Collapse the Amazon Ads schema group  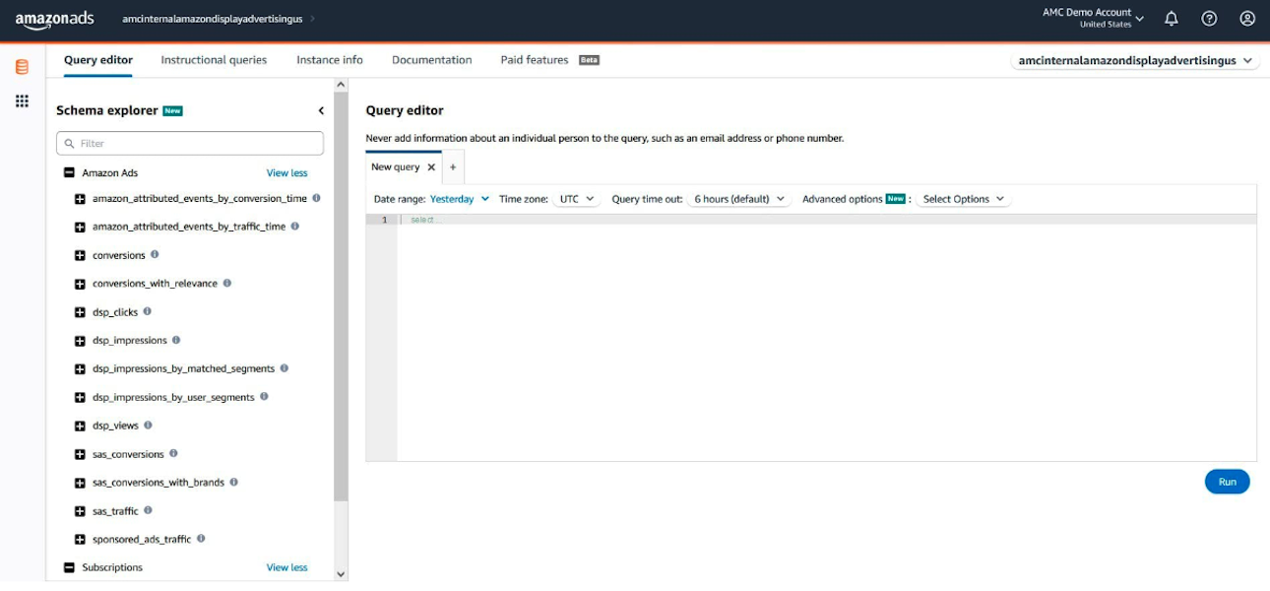[x=69, y=172]
